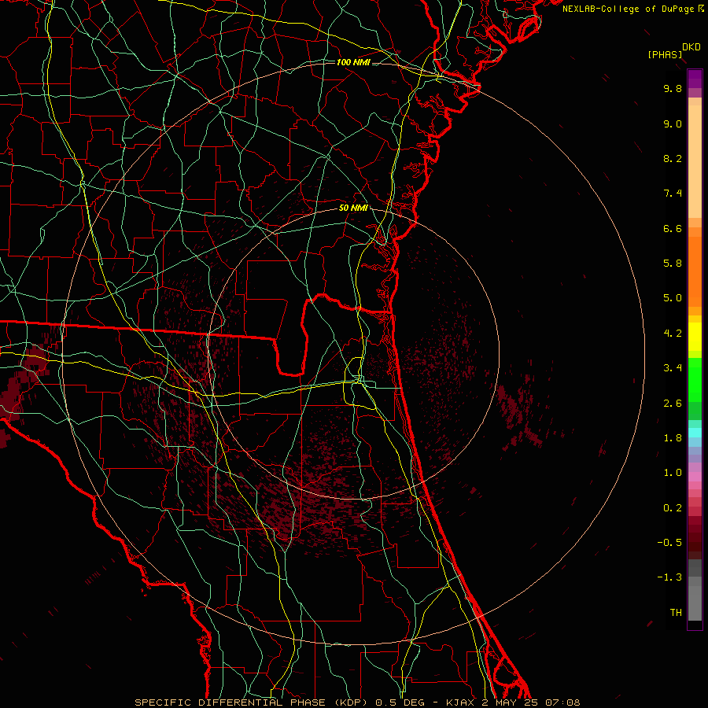Screen dimensions: 708x708
Task: Click the 4.2 scale value
Action: coord(673,334)
